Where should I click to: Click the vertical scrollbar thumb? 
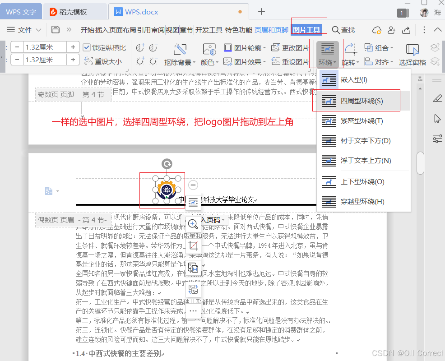click(x=420, y=162)
